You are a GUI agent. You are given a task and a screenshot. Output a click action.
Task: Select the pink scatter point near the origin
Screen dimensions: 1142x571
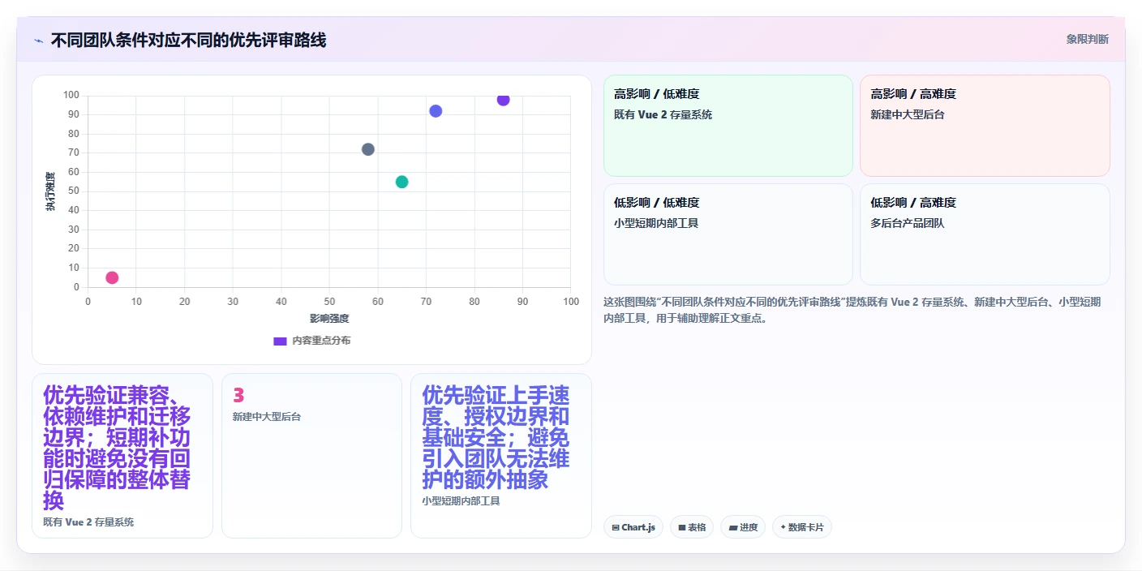(x=112, y=277)
